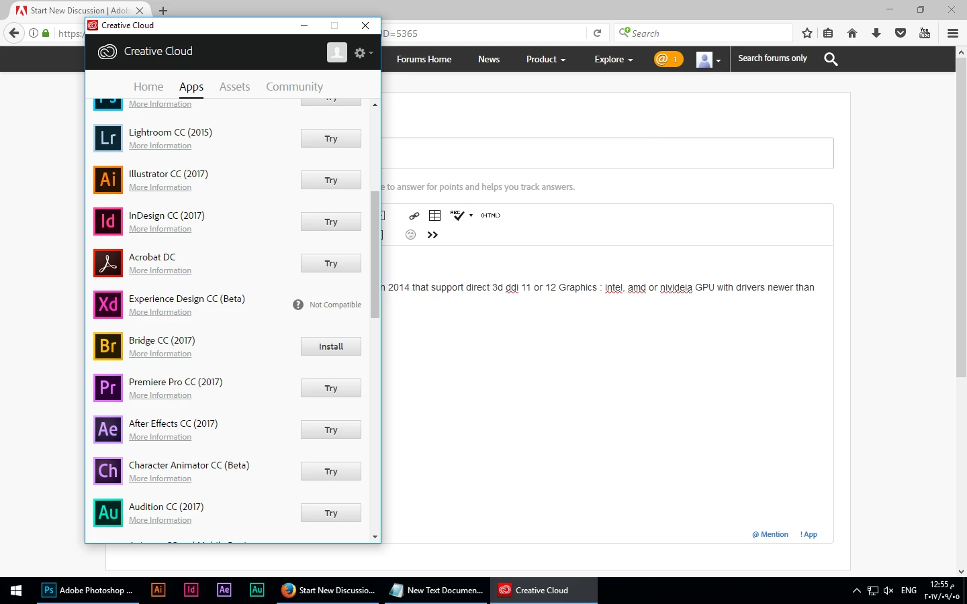
Task: Open Adobe Photoshop from taskbar
Action: pos(88,591)
